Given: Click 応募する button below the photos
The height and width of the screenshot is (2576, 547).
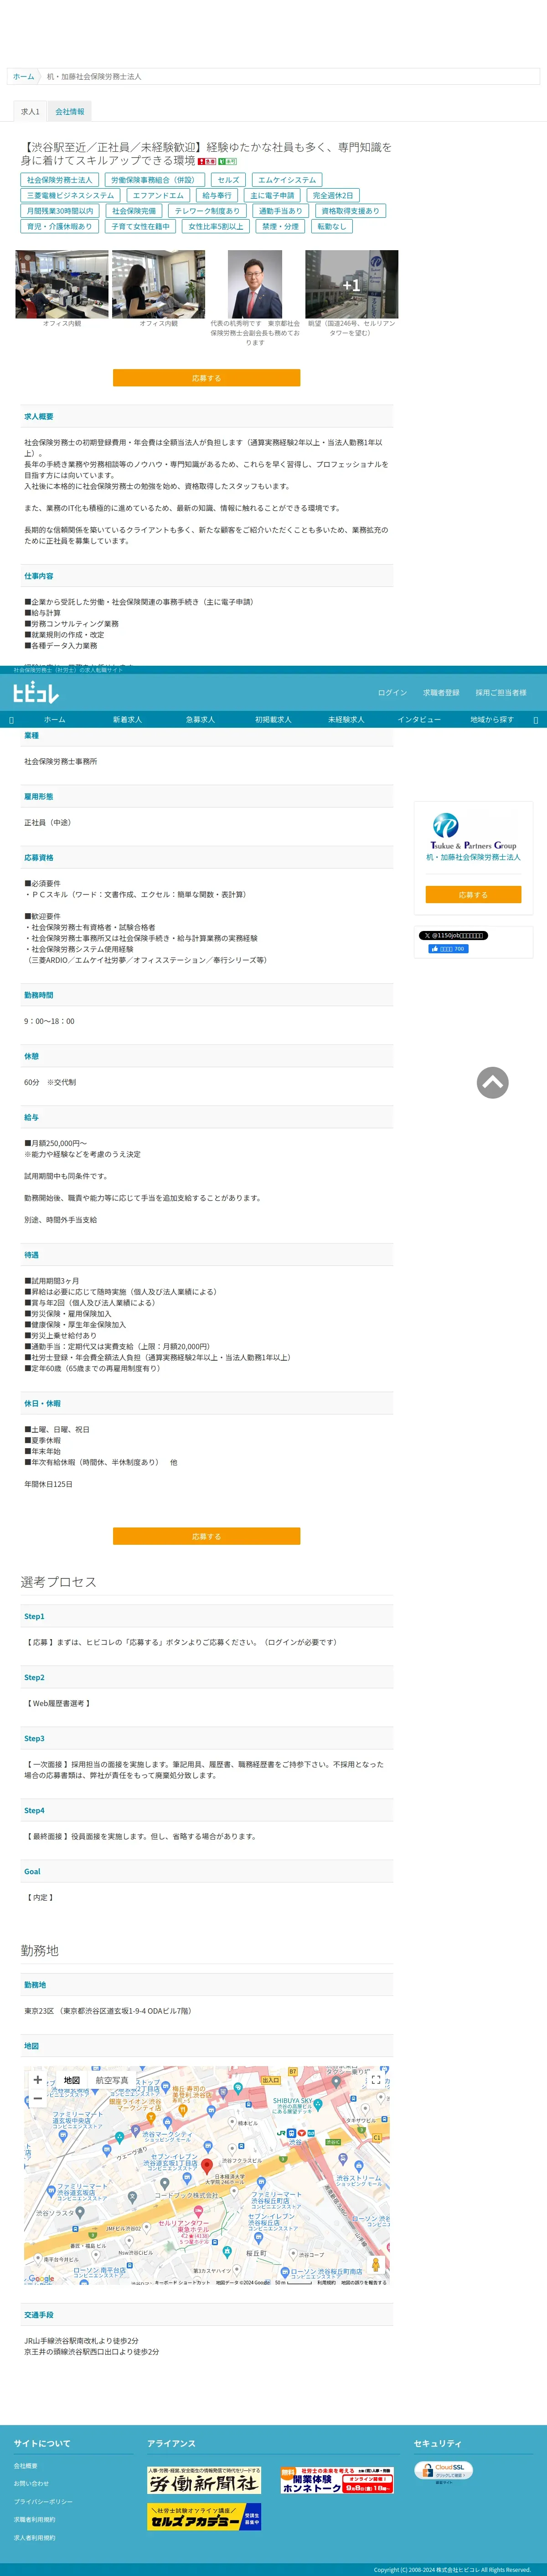Looking at the screenshot, I should pyautogui.click(x=206, y=378).
